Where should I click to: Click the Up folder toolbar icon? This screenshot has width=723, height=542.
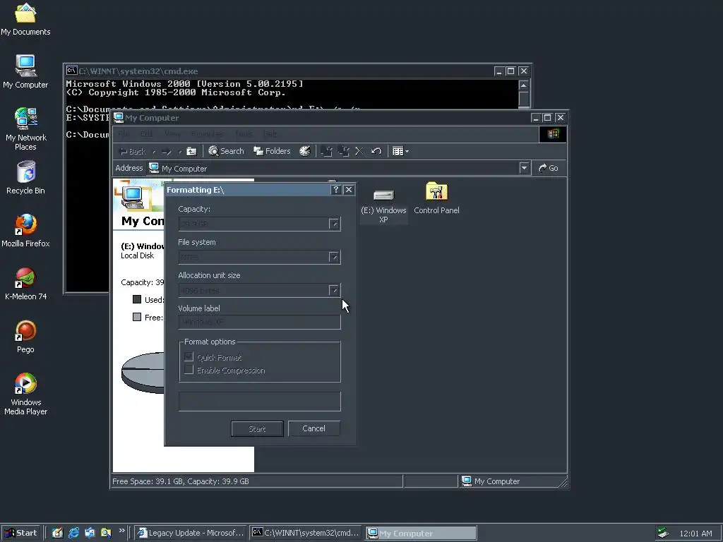click(191, 151)
